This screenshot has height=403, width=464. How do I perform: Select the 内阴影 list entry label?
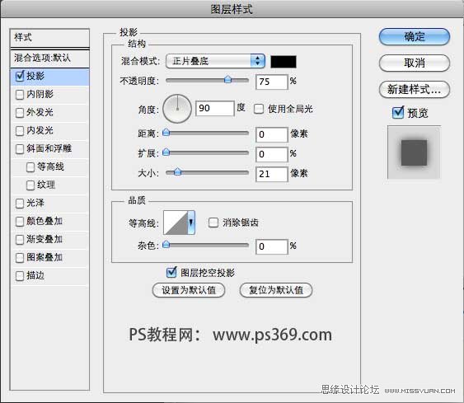[x=40, y=94]
